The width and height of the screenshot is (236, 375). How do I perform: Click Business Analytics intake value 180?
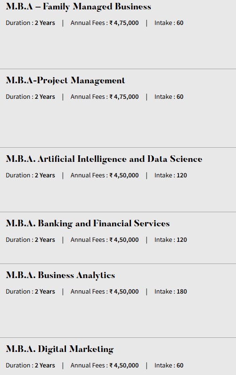(182, 292)
